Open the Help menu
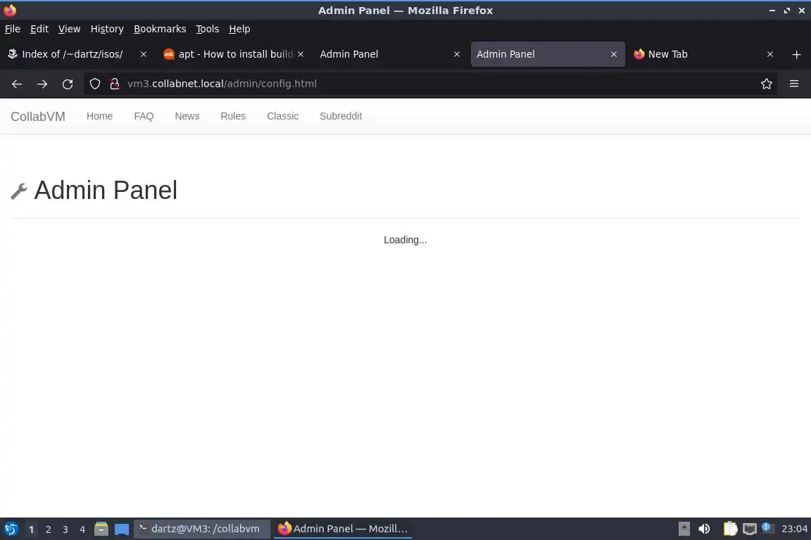Viewport: 811px width, 540px height. pyautogui.click(x=239, y=29)
